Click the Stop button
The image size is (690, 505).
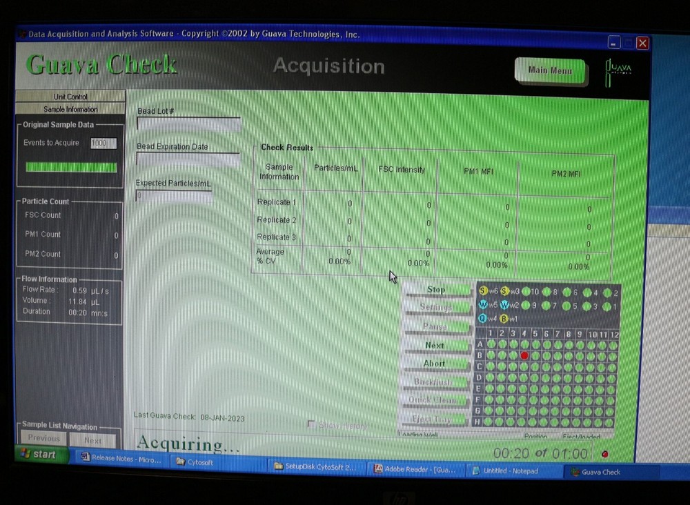pos(436,290)
